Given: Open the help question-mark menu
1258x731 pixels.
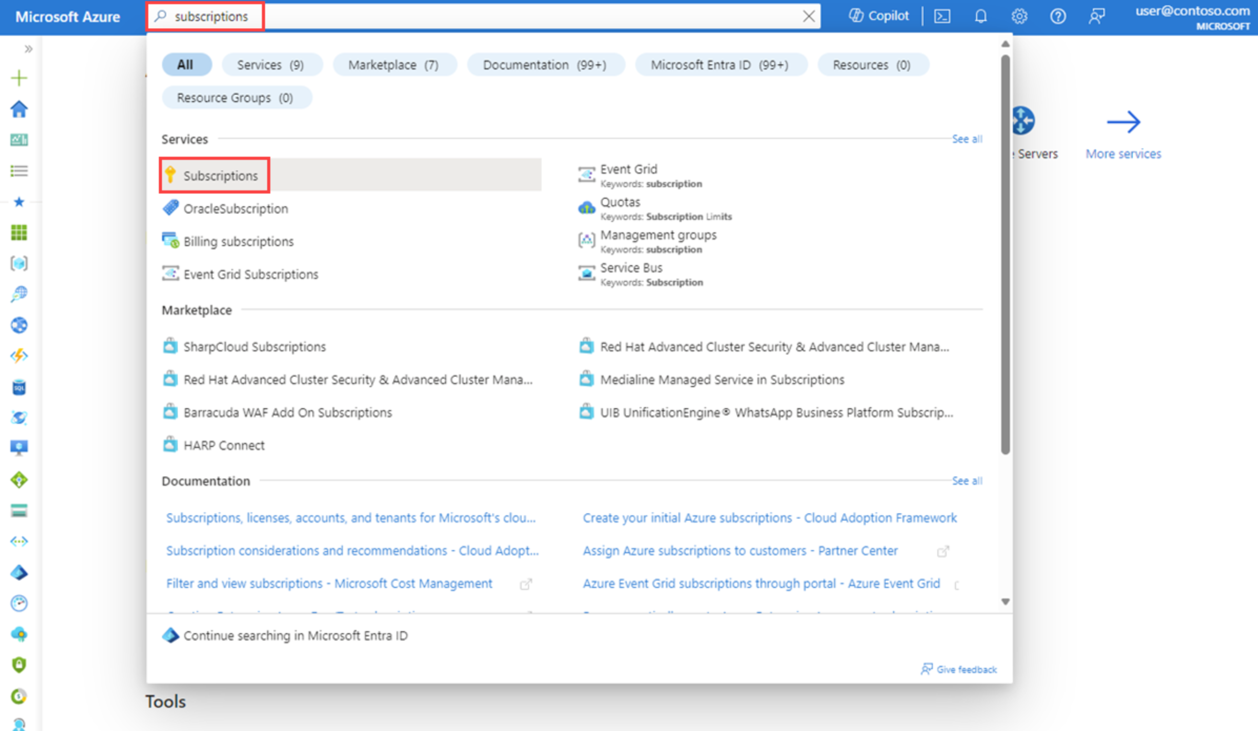Looking at the screenshot, I should point(1058,16).
